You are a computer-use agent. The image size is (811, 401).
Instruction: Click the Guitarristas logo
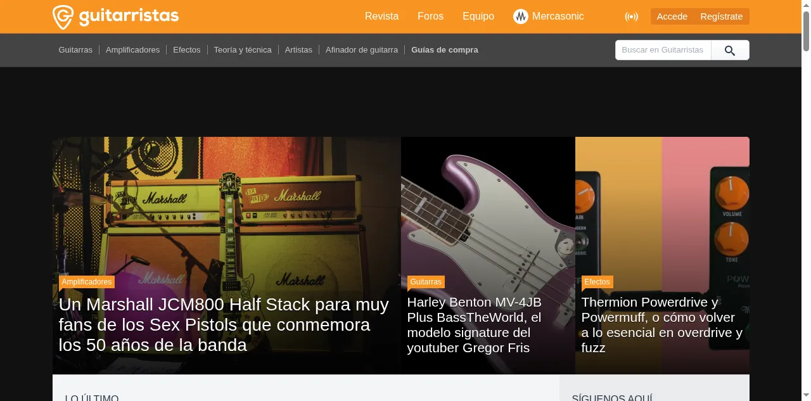coord(115,16)
